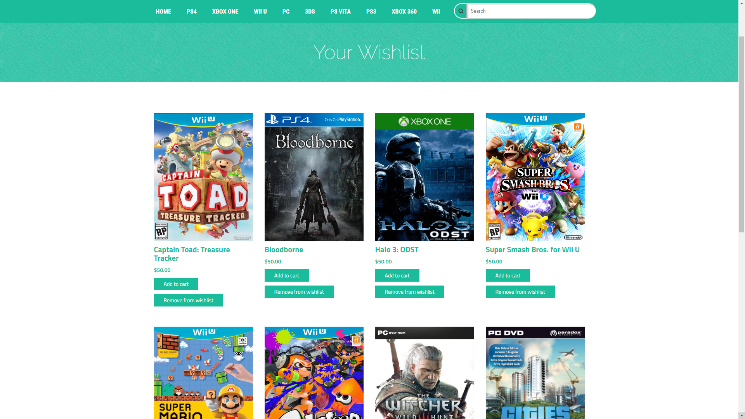Open the Cities: Skylines cover image
This screenshot has width=745, height=419.
point(535,372)
